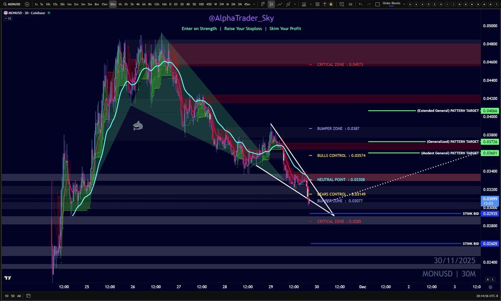Click the circled D quick-access button
This screenshot has width=501, height=301.
(428, 4)
